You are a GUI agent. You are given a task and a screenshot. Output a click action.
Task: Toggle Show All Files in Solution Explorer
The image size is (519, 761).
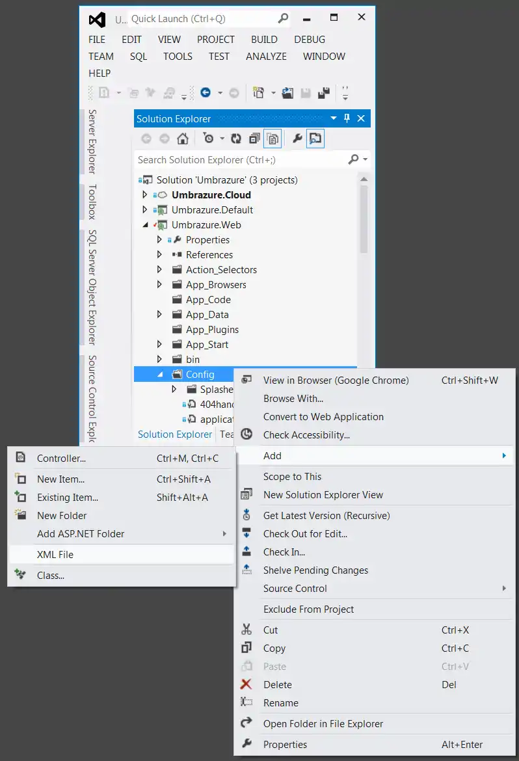[x=273, y=139]
